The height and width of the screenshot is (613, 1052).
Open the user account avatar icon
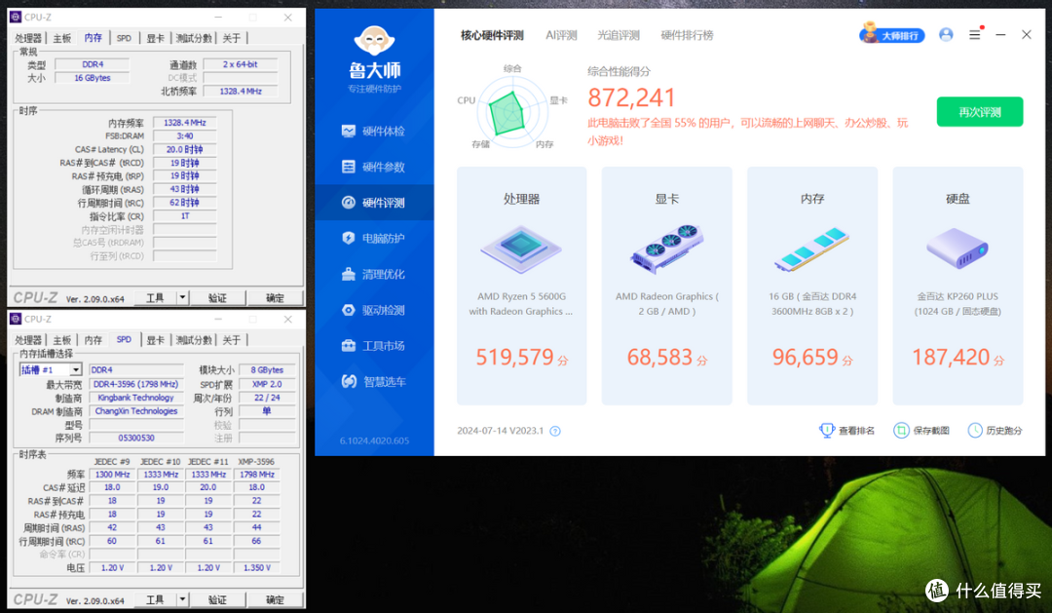click(x=946, y=34)
